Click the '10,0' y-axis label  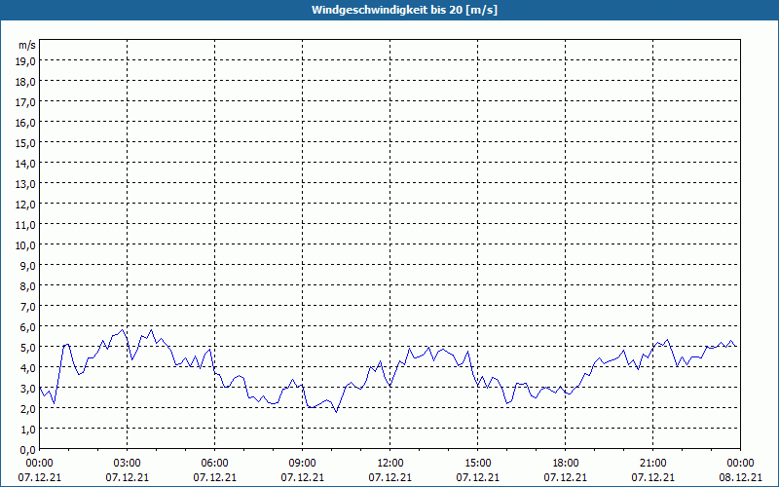coord(25,245)
